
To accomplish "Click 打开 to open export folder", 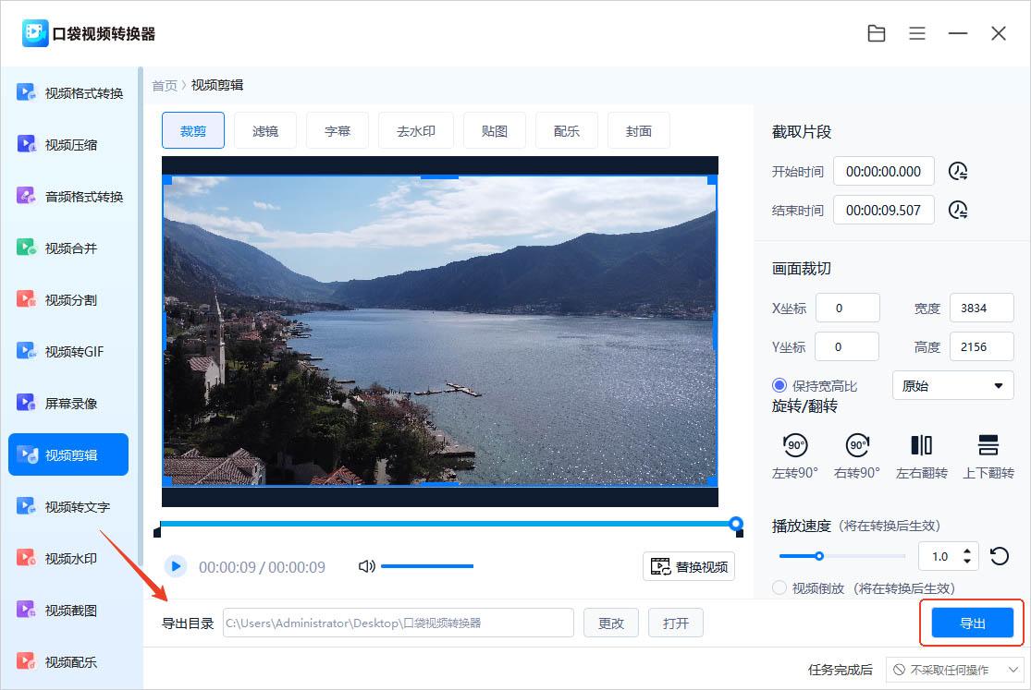I will point(676,623).
